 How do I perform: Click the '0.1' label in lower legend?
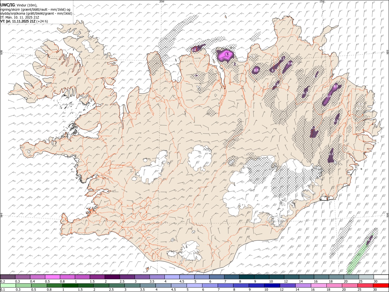coord(2,290)
